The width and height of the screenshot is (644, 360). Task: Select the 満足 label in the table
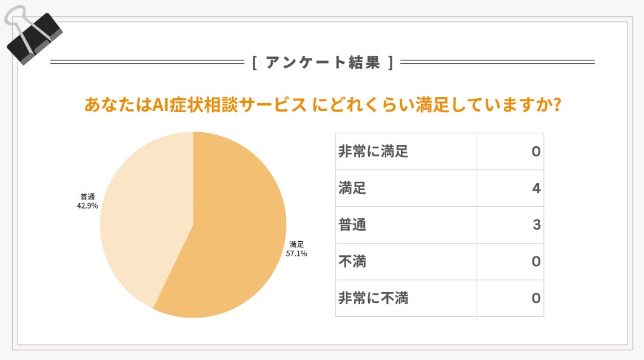point(352,188)
